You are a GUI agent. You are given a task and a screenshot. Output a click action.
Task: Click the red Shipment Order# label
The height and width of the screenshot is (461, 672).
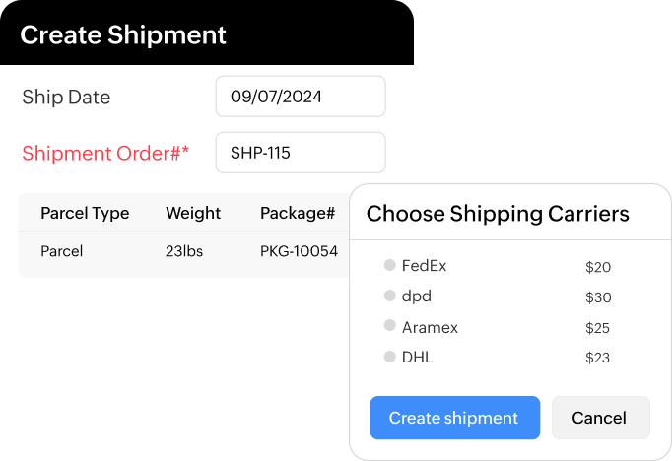tap(105, 153)
